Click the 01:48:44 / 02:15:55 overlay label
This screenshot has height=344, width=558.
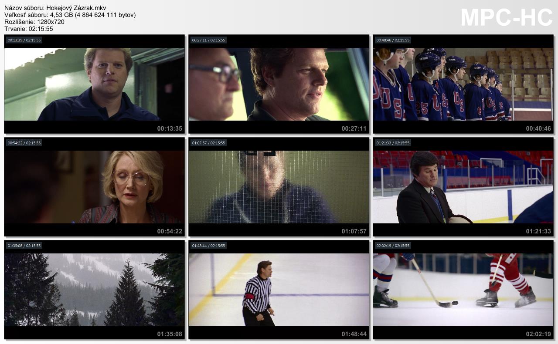tap(208, 246)
